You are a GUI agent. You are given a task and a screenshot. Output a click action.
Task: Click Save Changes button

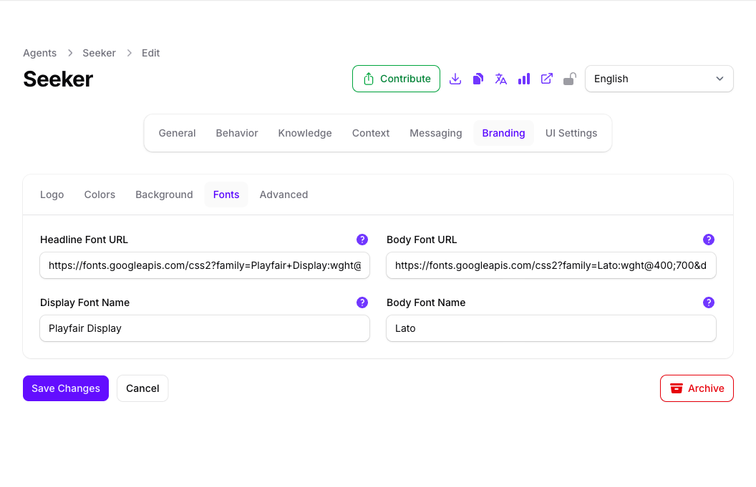coord(66,388)
